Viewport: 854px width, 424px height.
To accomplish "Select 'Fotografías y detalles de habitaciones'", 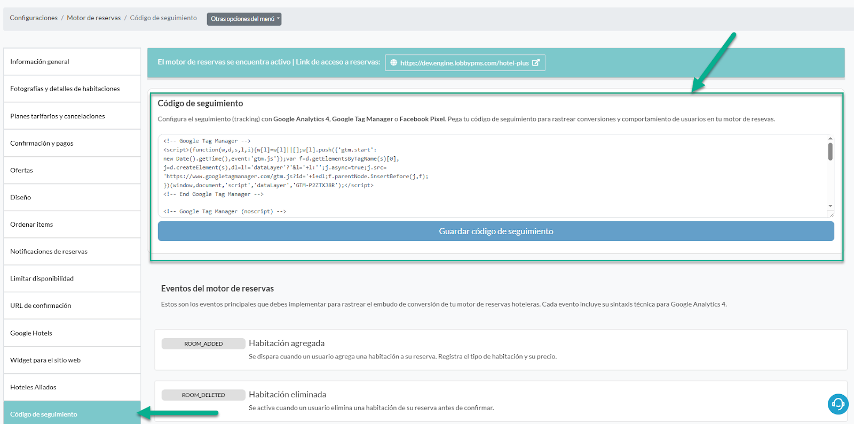I will [x=65, y=89].
